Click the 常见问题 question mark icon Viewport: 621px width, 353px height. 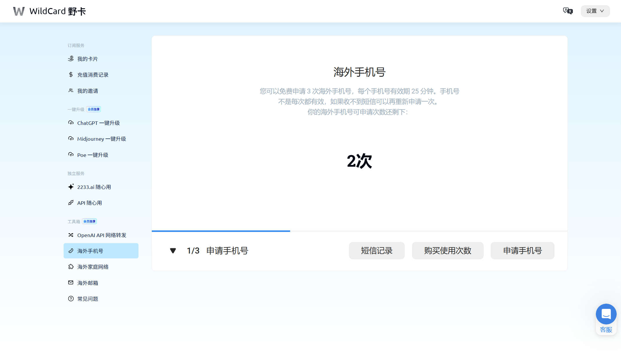tap(71, 299)
